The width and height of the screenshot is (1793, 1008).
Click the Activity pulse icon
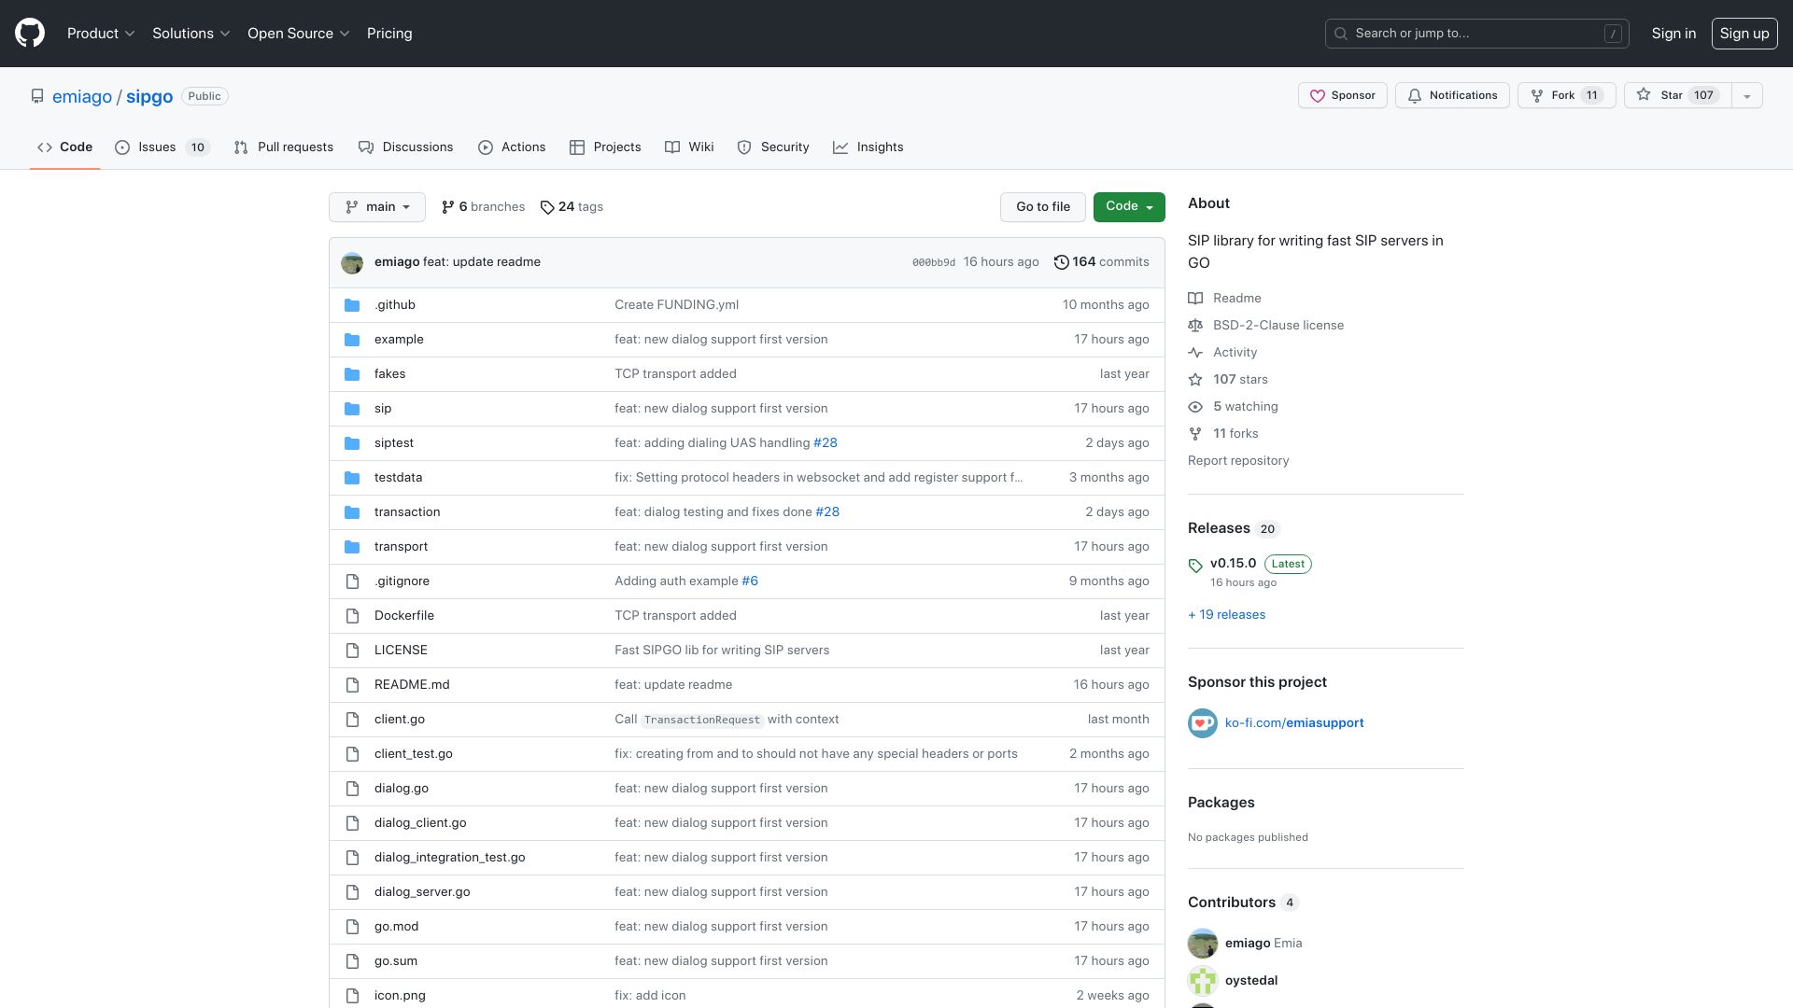1195,353
